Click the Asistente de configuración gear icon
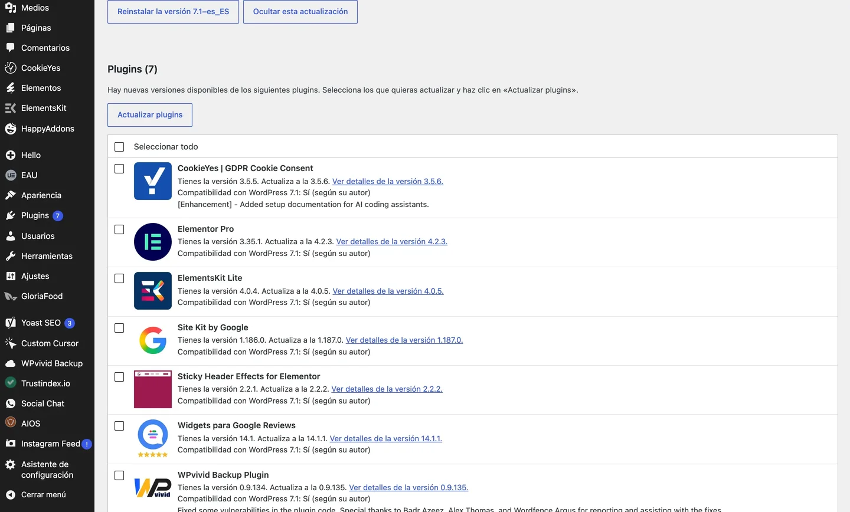850x512 pixels. click(x=11, y=465)
